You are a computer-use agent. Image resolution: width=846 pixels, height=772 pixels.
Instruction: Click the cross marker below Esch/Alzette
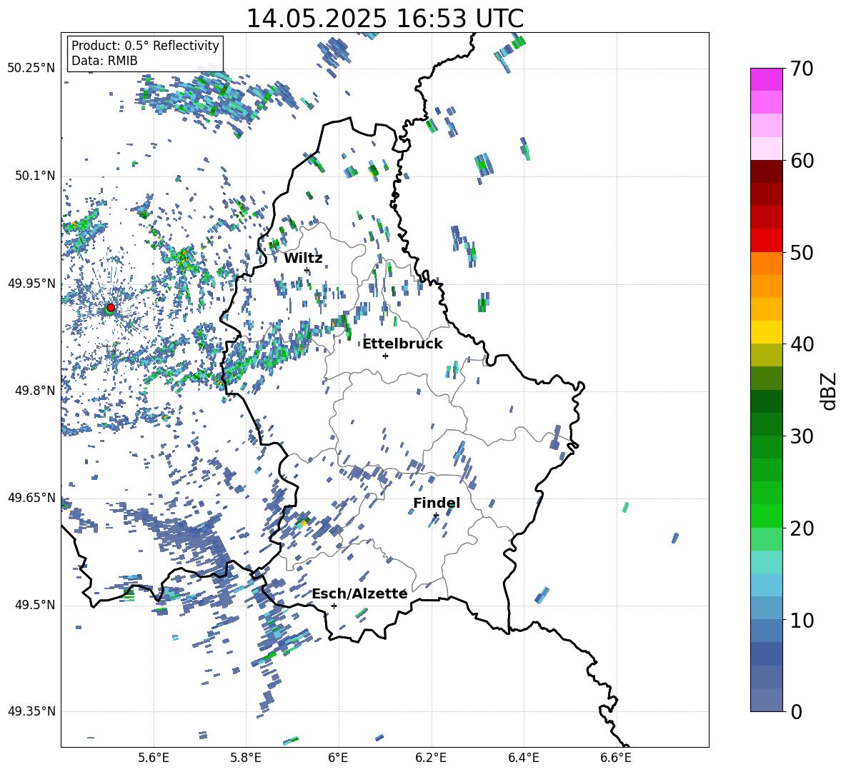tap(334, 606)
